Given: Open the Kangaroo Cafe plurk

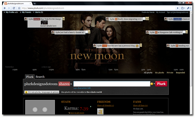Looking at the screenshot, I should point(166,33).
